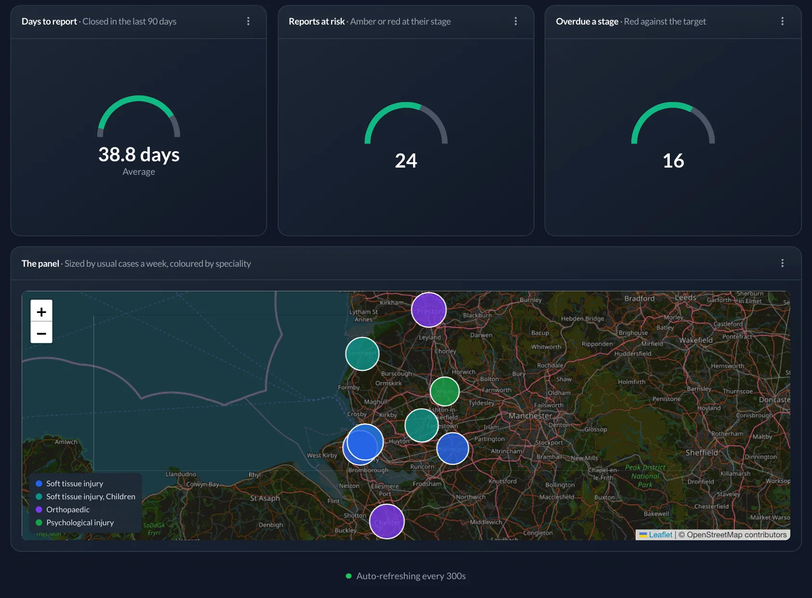Click the large blue marker near Bromborough
This screenshot has height=598, width=812.
coord(365,442)
